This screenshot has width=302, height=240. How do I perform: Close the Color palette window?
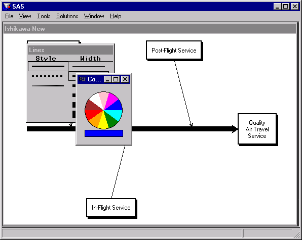(125, 79)
